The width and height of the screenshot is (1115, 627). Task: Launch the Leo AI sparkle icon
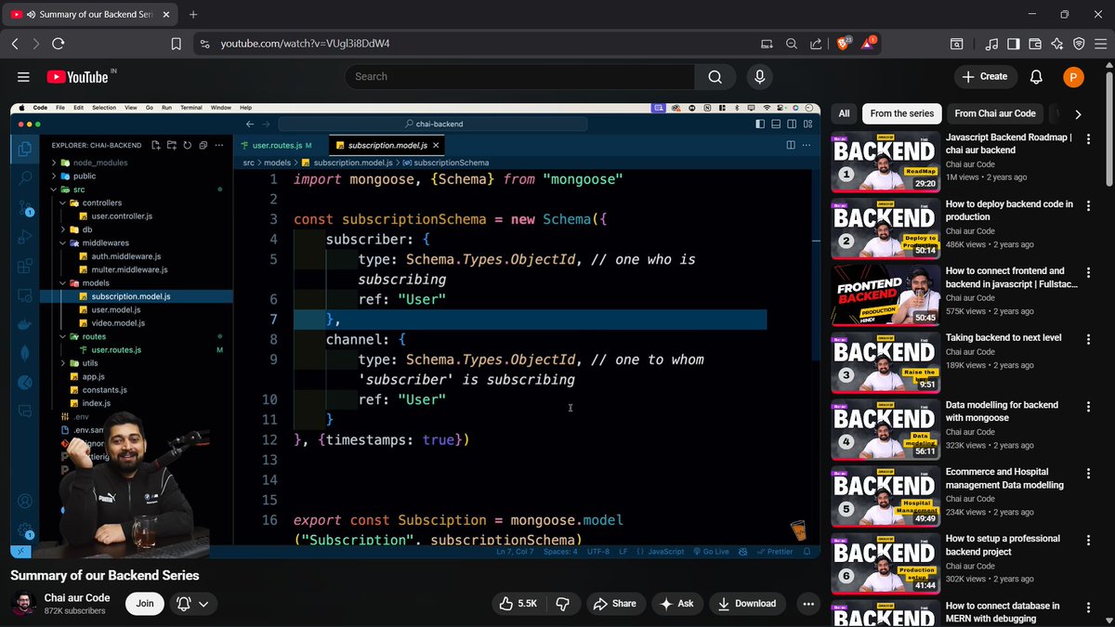[x=1056, y=44]
